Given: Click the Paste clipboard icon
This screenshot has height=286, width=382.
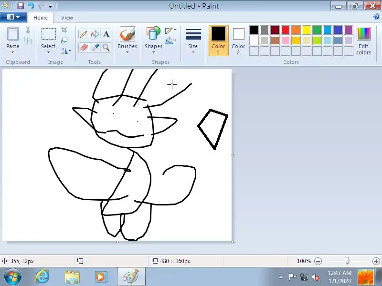Looking at the screenshot, I should (x=13, y=34).
